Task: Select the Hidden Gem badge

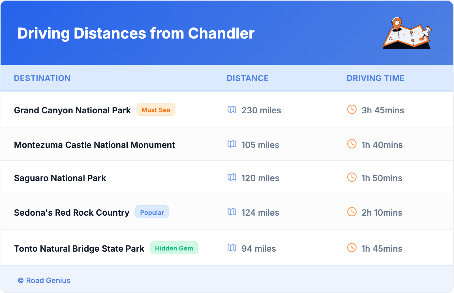Action: click(x=174, y=248)
